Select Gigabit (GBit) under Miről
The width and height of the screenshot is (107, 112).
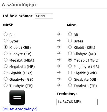click(6, 73)
